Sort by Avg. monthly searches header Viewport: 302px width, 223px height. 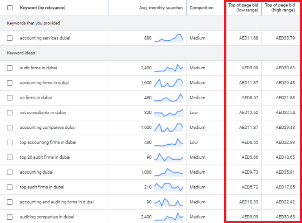tap(161, 8)
